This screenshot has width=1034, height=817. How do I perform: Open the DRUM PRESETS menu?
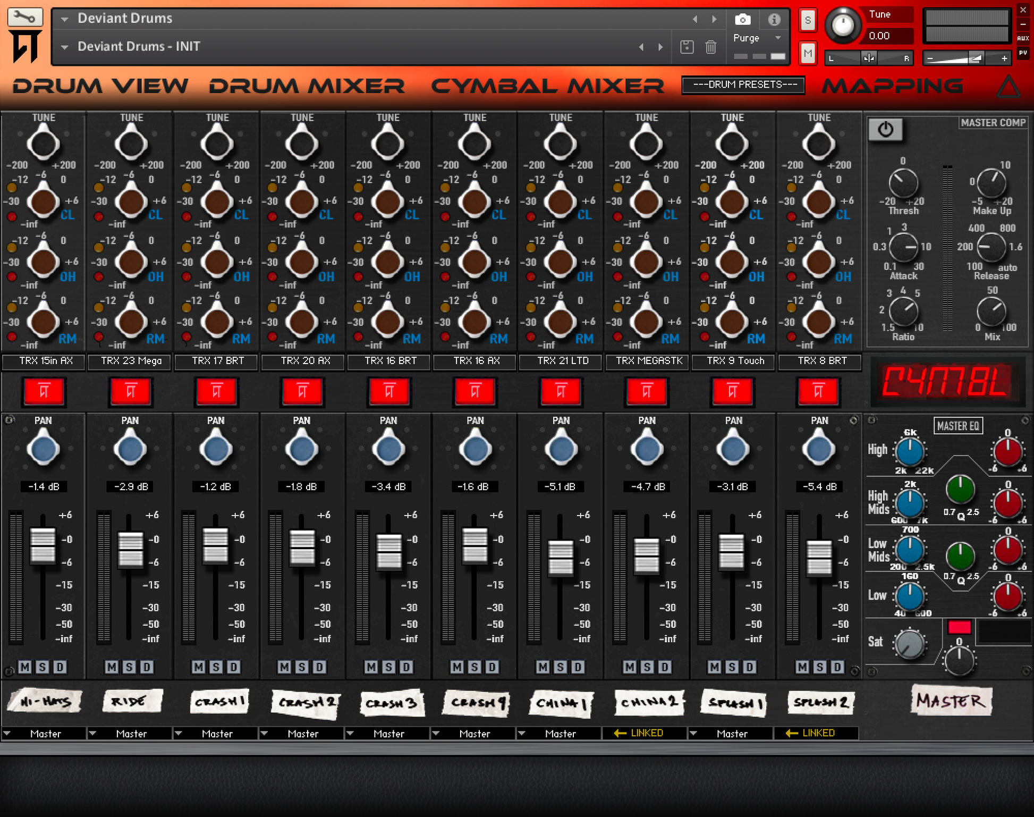point(743,85)
